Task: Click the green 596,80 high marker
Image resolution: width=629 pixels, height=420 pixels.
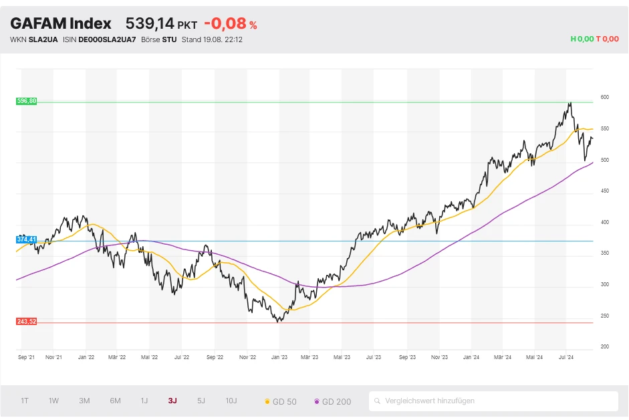Action: [26, 101]
